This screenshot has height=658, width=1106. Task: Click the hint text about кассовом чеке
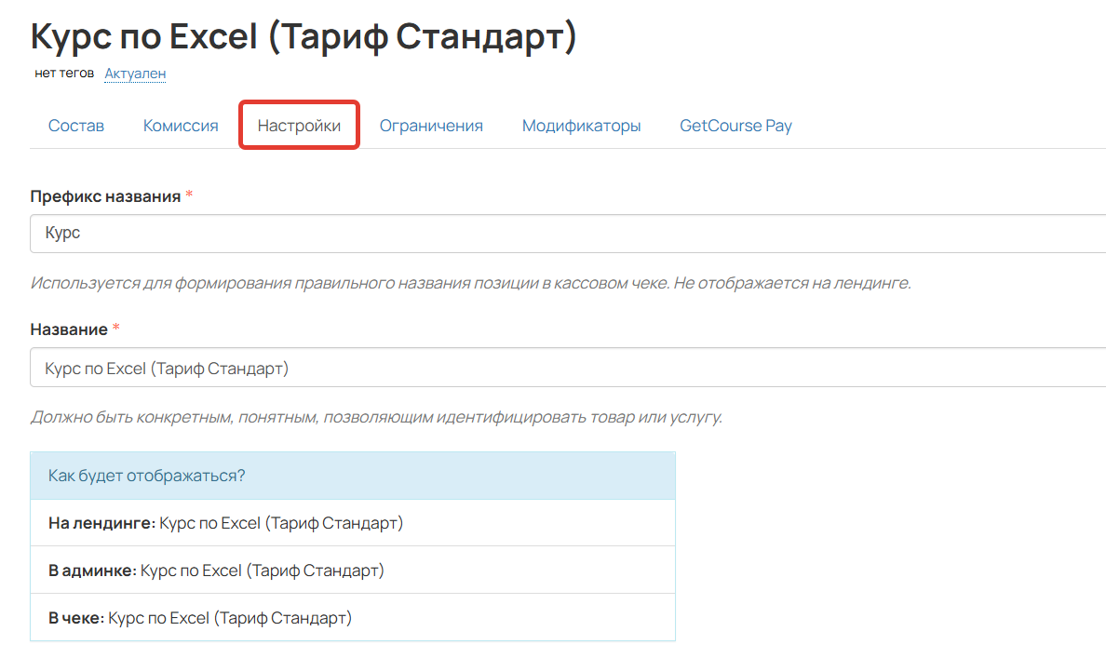(x=470, y=283)
